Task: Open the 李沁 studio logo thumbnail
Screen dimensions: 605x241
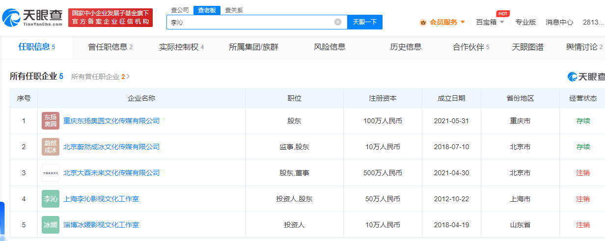Action: pos(51,199)
